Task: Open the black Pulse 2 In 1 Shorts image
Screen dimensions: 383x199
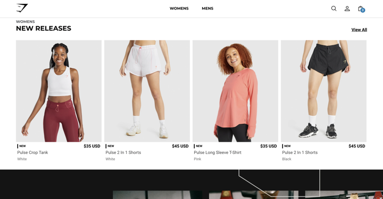Action: coord(323,91)
